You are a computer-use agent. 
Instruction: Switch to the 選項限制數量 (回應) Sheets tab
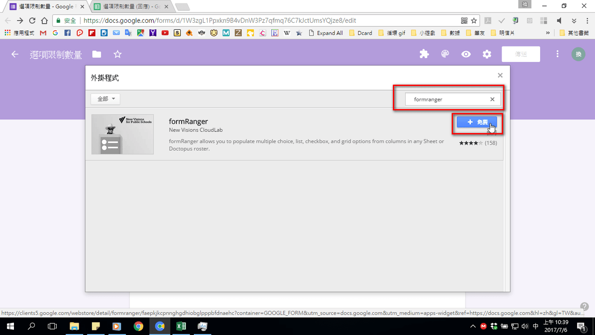click(x=130, y=7)
